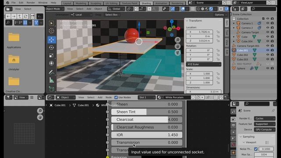Open Local orientation dropdown
Image resolution: width=281 pixels, height=158 pixels.
[x=81, y=14]
